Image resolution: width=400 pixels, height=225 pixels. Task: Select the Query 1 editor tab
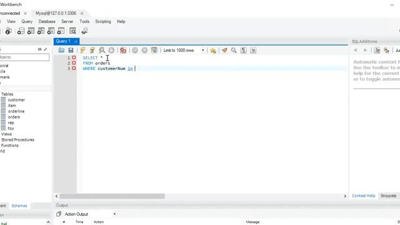coord(63,41)
